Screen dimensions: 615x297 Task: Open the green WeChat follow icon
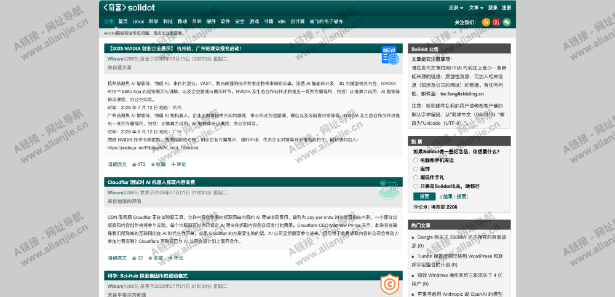coord(507,22)
